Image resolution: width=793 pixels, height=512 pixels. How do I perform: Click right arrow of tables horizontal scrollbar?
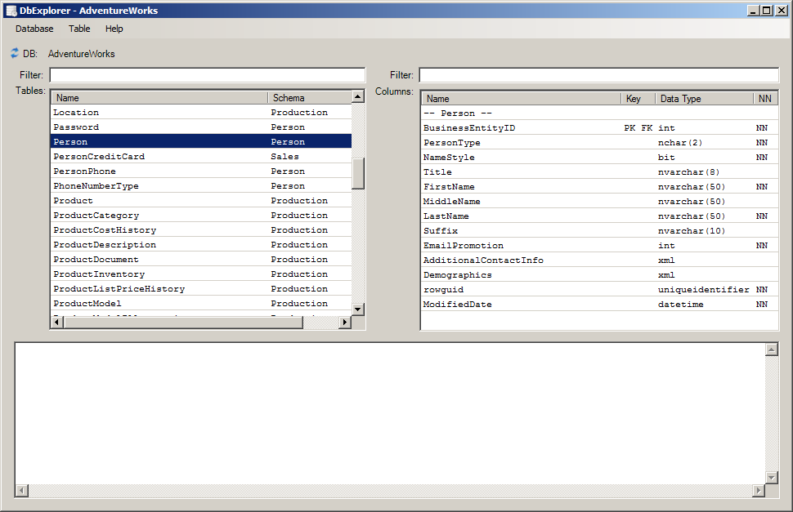345,323
